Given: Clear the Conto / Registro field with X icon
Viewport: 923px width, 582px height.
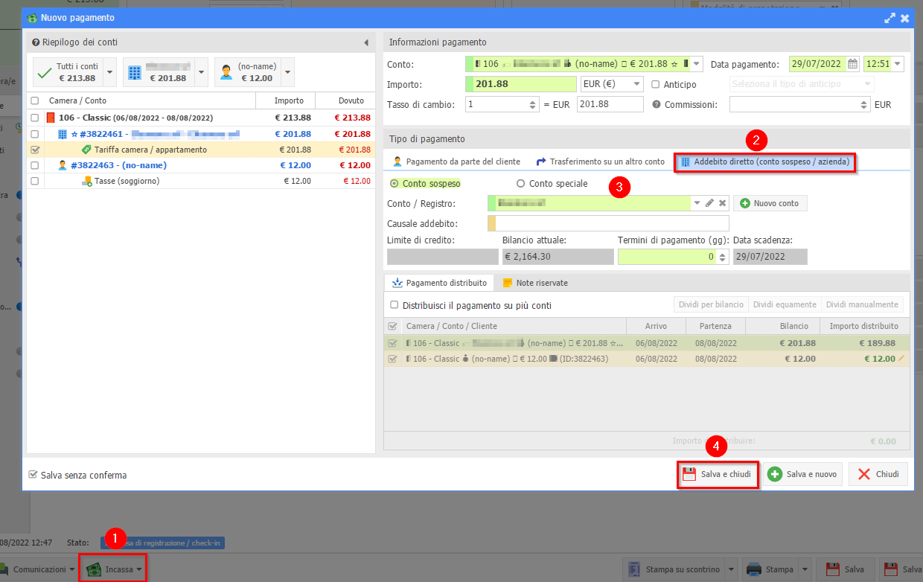Looking at the screenshot, I should (x=722, y=203).
